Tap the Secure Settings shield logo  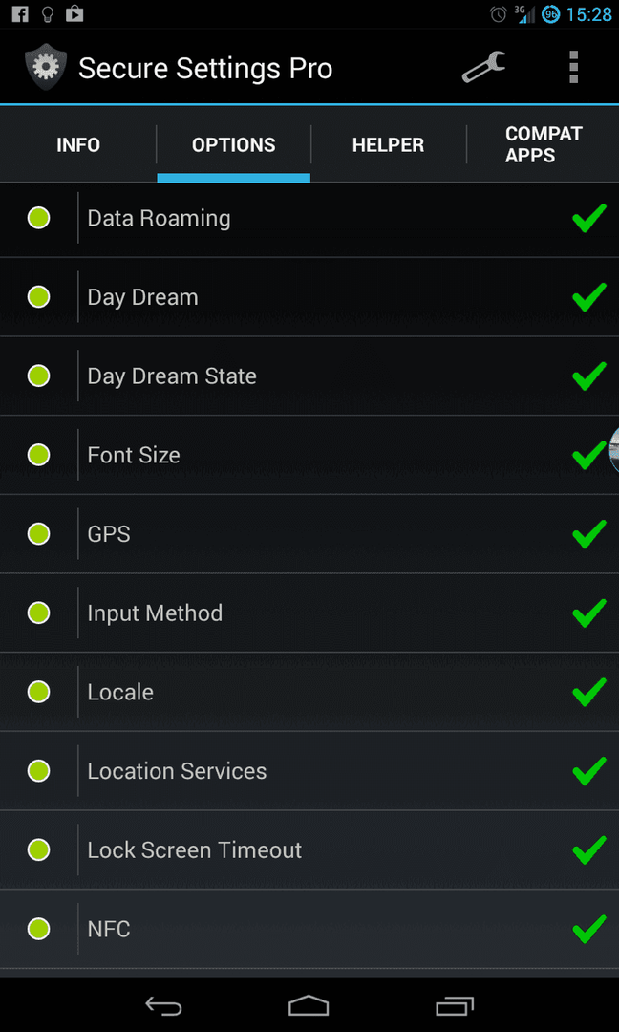[45, 67]
